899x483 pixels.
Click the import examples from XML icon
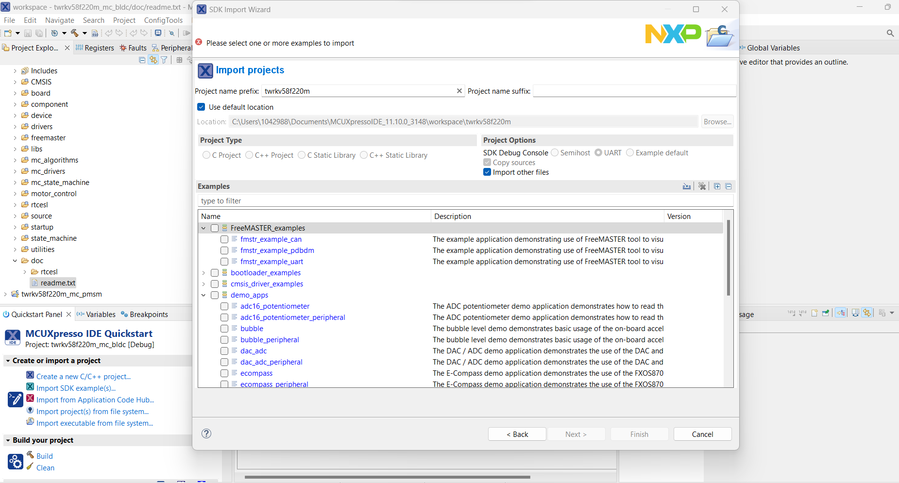pos(687,186)
